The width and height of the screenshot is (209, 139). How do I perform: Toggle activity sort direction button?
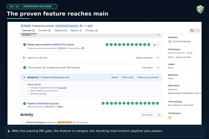pos(159,115)
